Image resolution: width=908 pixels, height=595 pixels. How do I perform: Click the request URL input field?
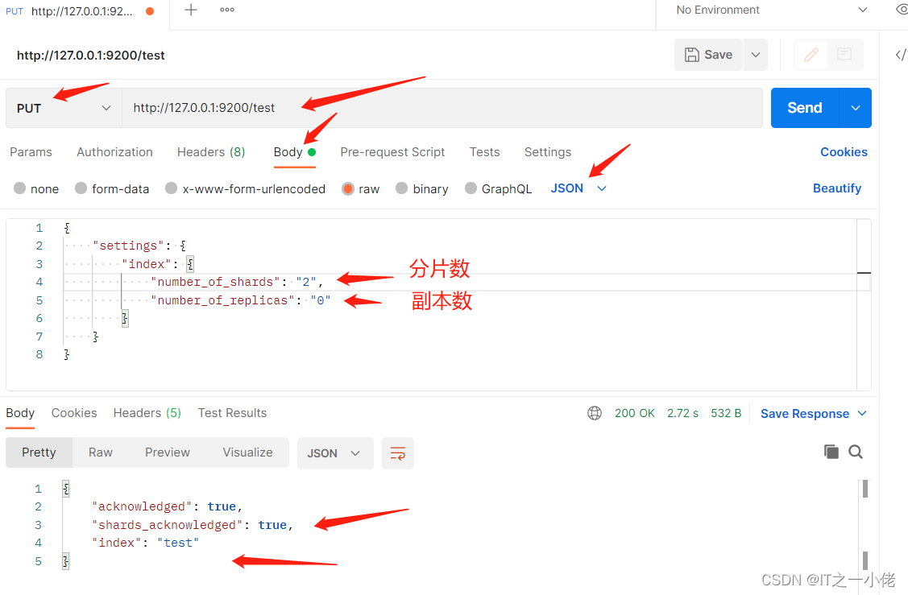point(442,108)
